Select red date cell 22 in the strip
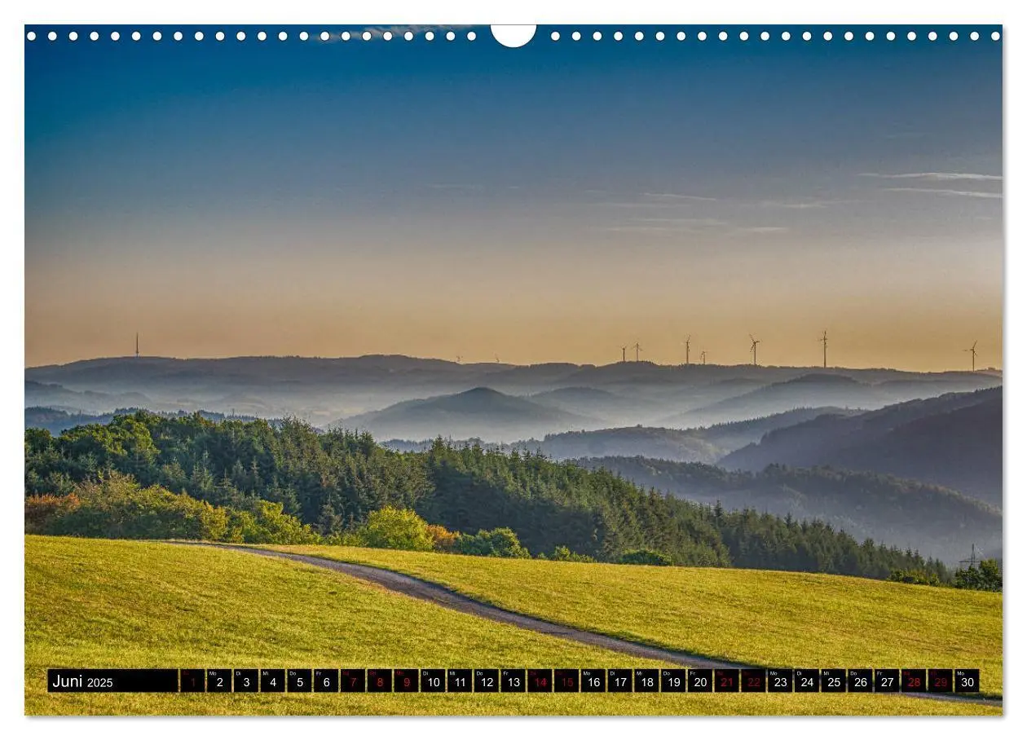 (x=753, y=681)
